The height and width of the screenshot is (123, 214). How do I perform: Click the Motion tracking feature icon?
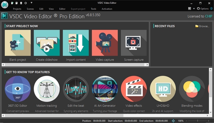coord(47,89)
